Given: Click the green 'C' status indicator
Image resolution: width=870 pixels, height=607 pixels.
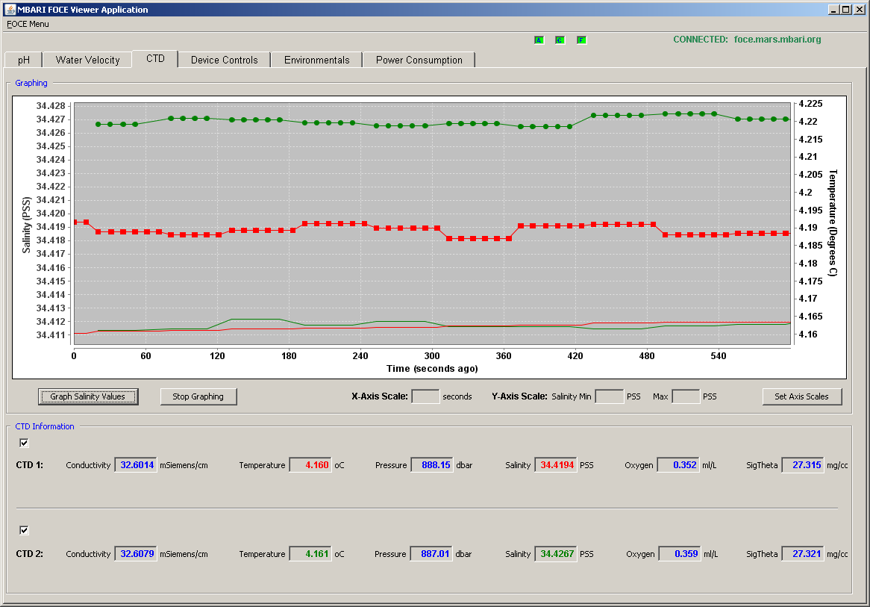Looking at the screenshot, I should pos(560,40).
